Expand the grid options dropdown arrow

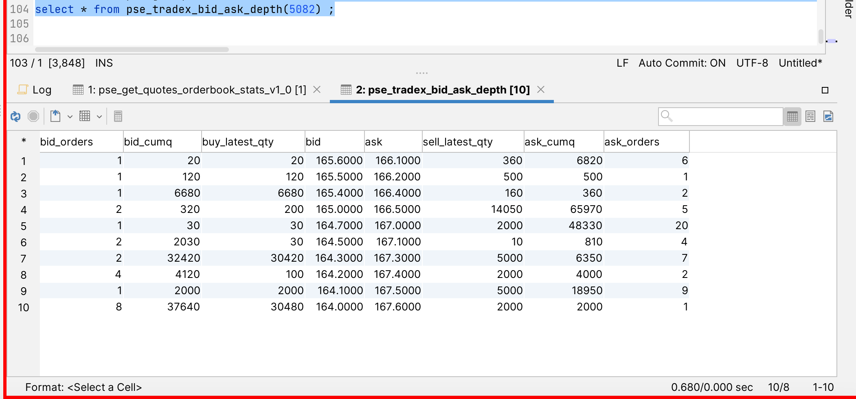click(x=99, y=117)
